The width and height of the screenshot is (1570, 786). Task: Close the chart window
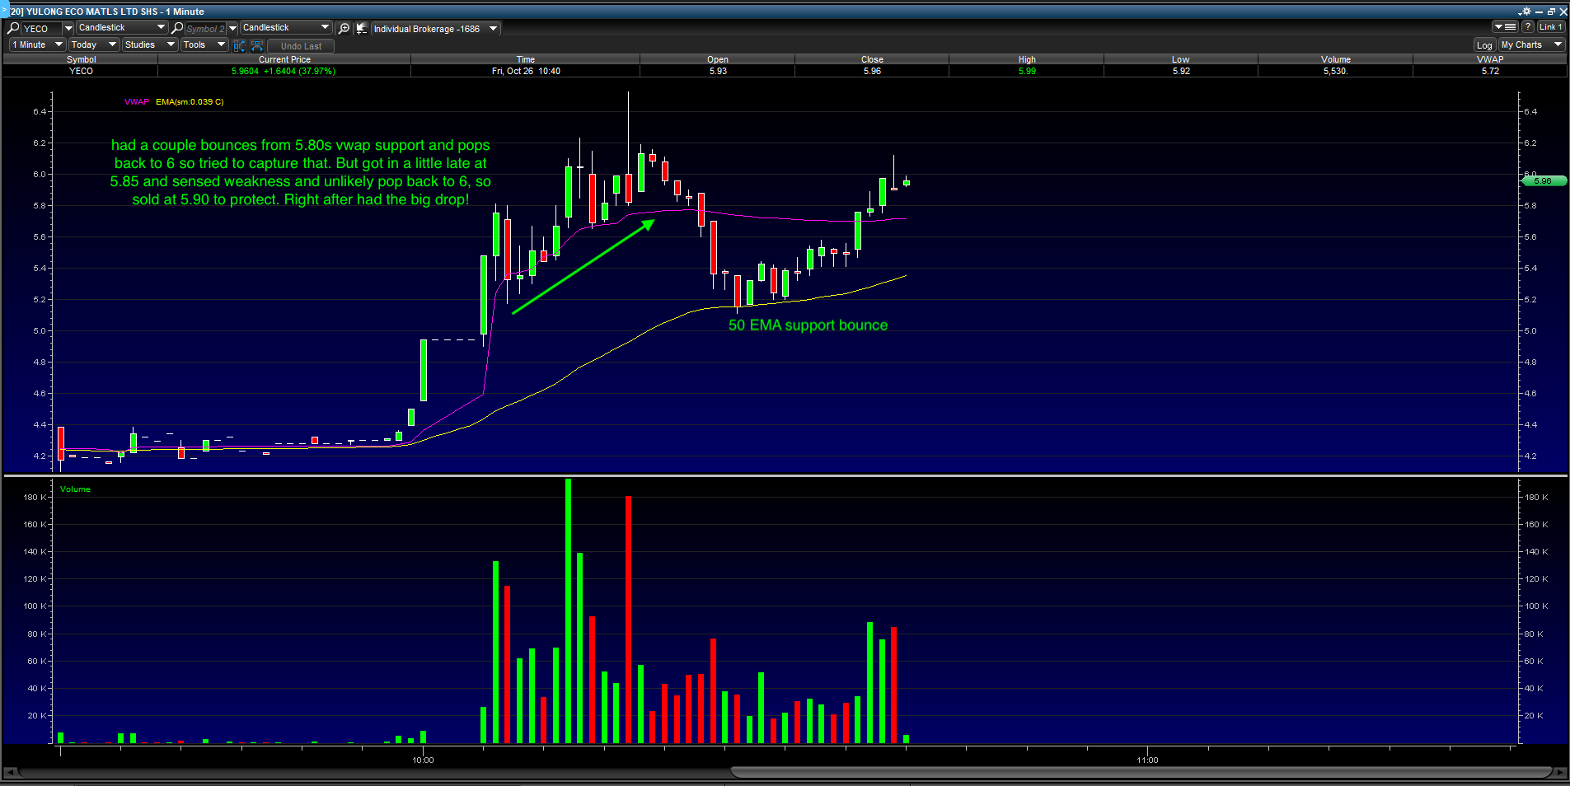pyautogui.click(x=1563, y=12)
